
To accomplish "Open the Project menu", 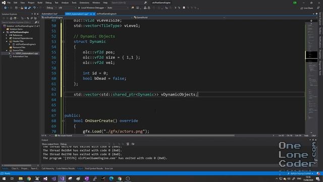I will pyautogui.click(x=31, y=3).
